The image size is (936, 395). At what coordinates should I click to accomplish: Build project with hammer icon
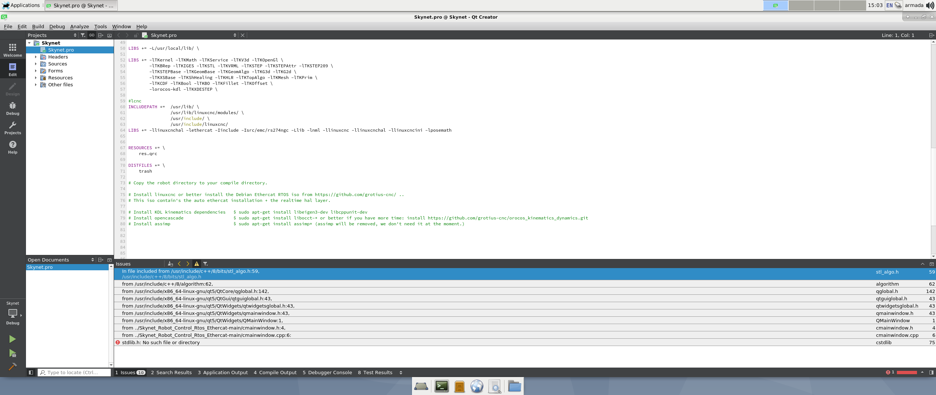point(12,366)
